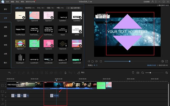Image resolution: width=170 pixels, height=106 pixels.
Task: Zoom in the timeline with magnifier plus
Action: tap(167, 73)
